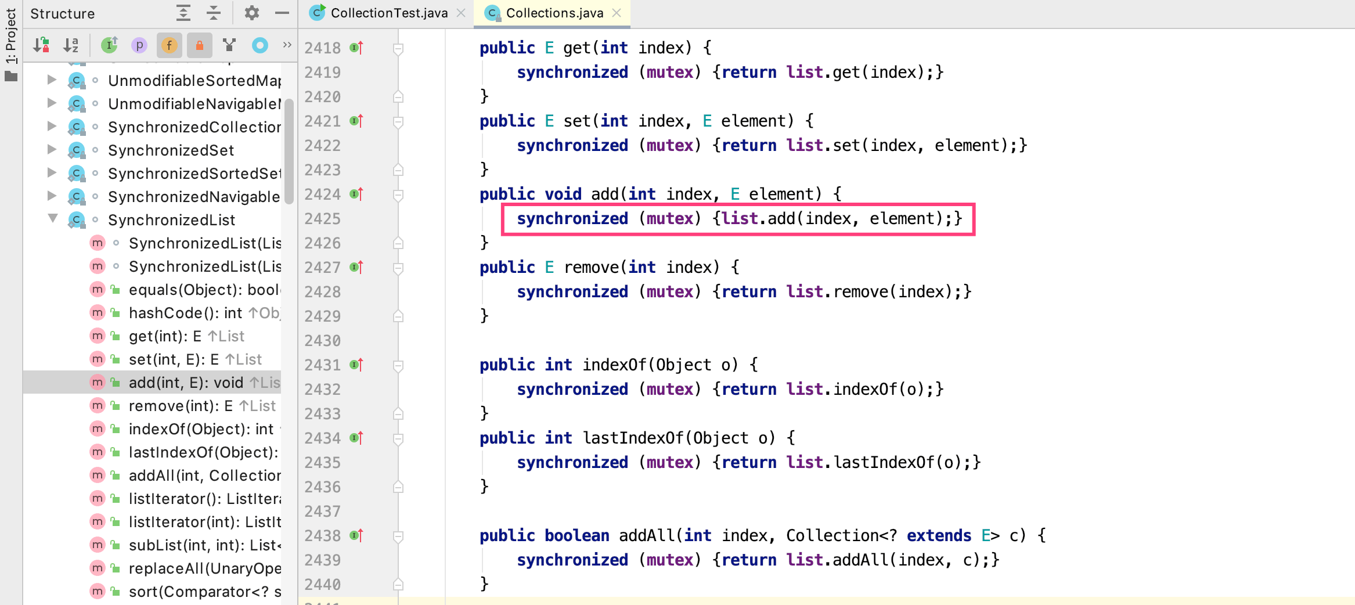Fold the get method at line 2418
1355x605 pixels.
click(x=398, y=49)
